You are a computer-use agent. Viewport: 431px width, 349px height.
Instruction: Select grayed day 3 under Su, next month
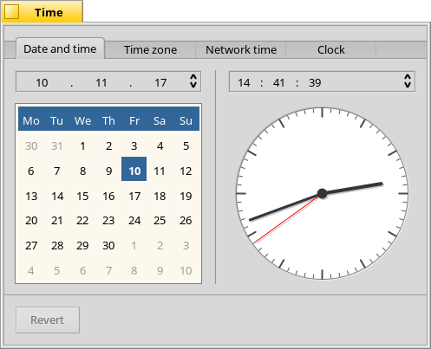(x=186, y=246)
